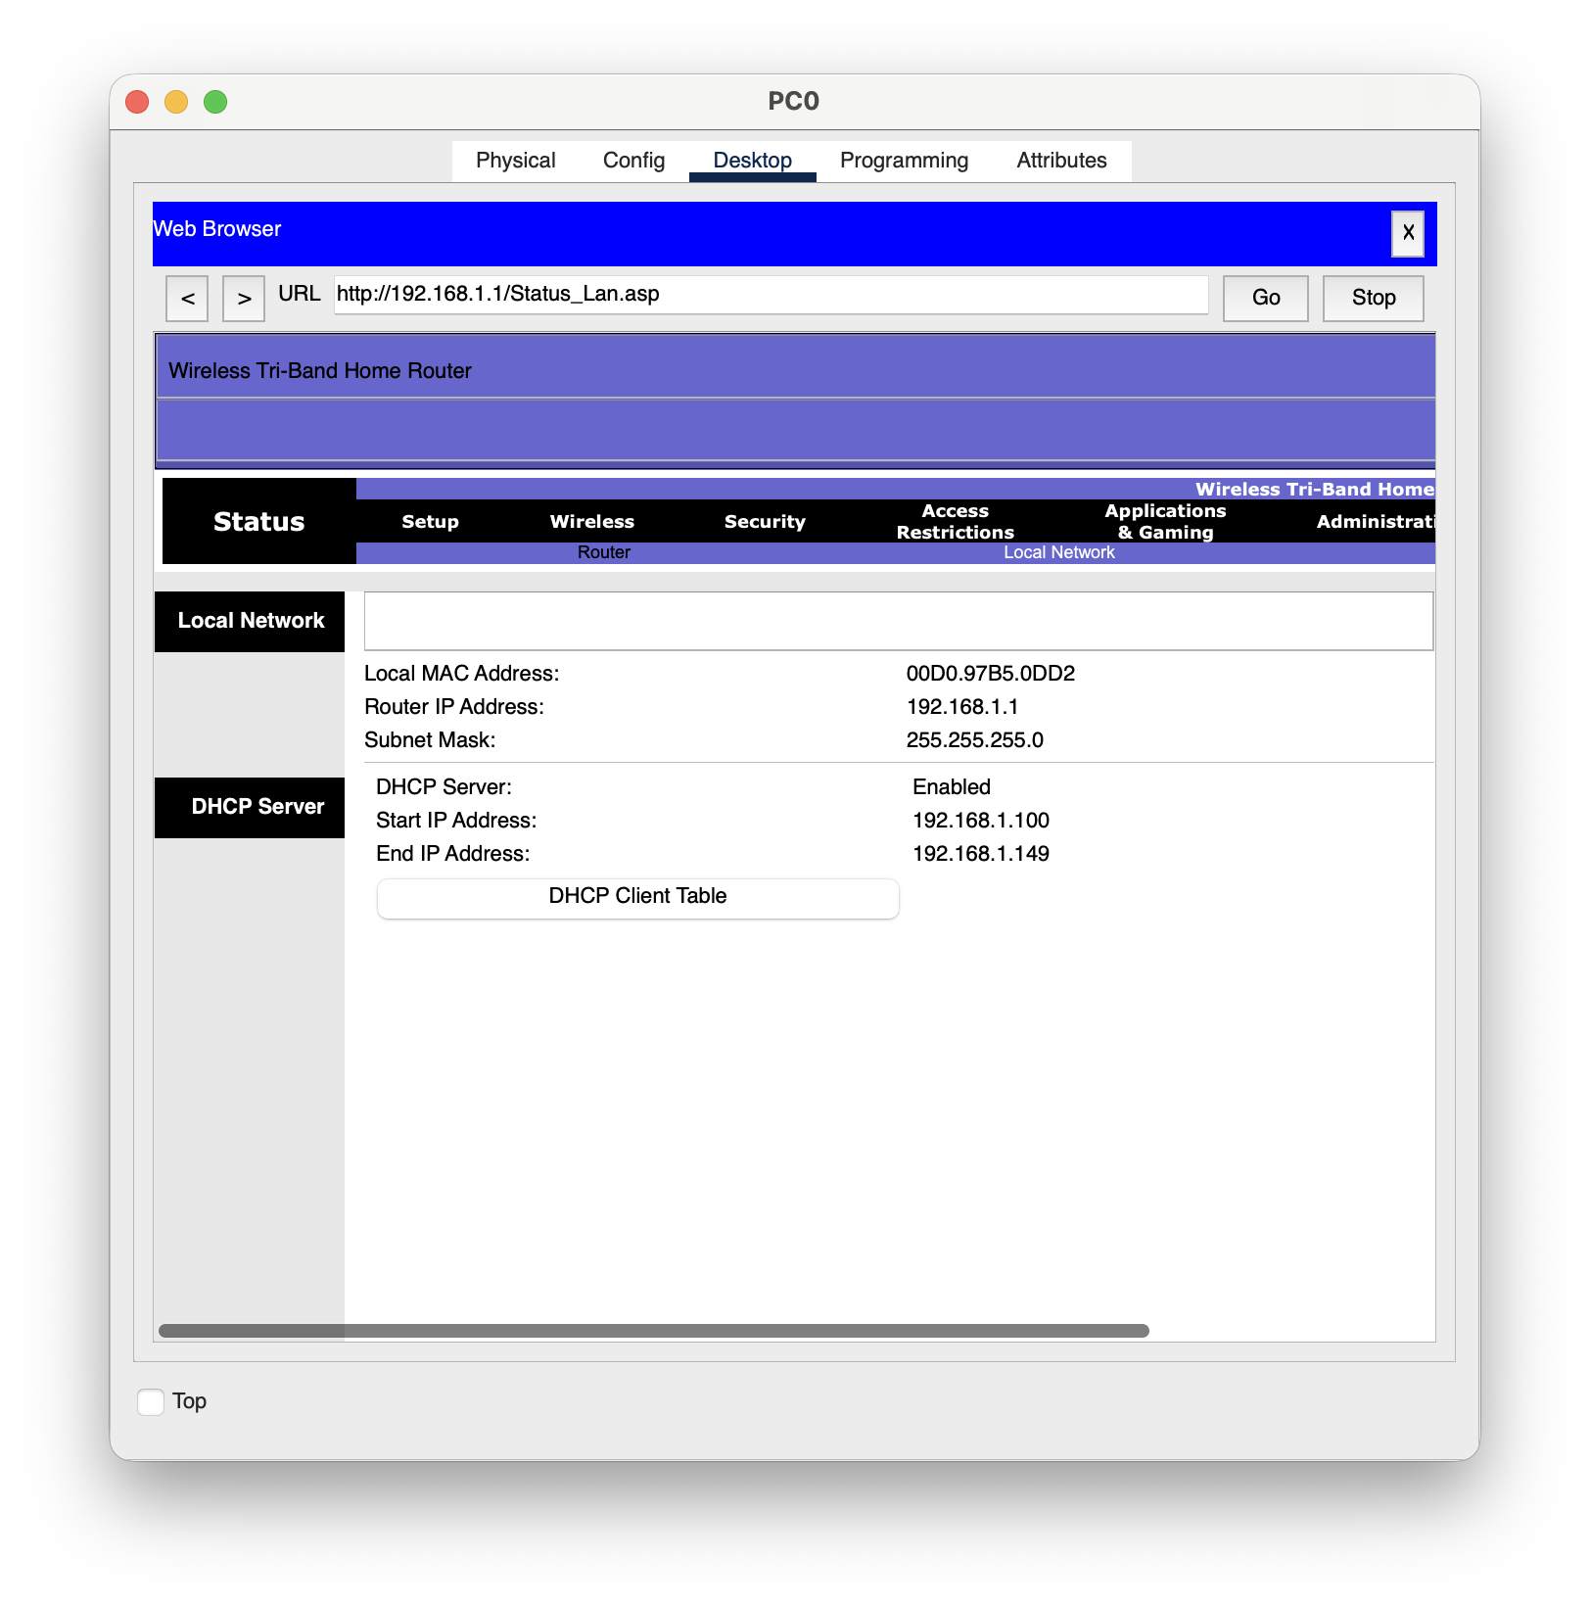Open the Local Network submenu link
Screen dimensions: 1590x1606
1058,552
